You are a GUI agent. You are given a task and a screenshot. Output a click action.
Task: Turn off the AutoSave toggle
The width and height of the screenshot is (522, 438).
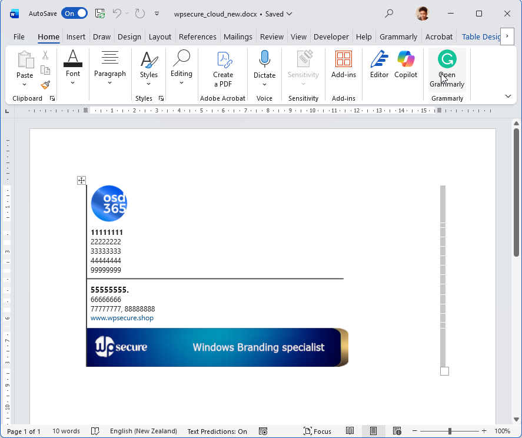pos(74,14)
